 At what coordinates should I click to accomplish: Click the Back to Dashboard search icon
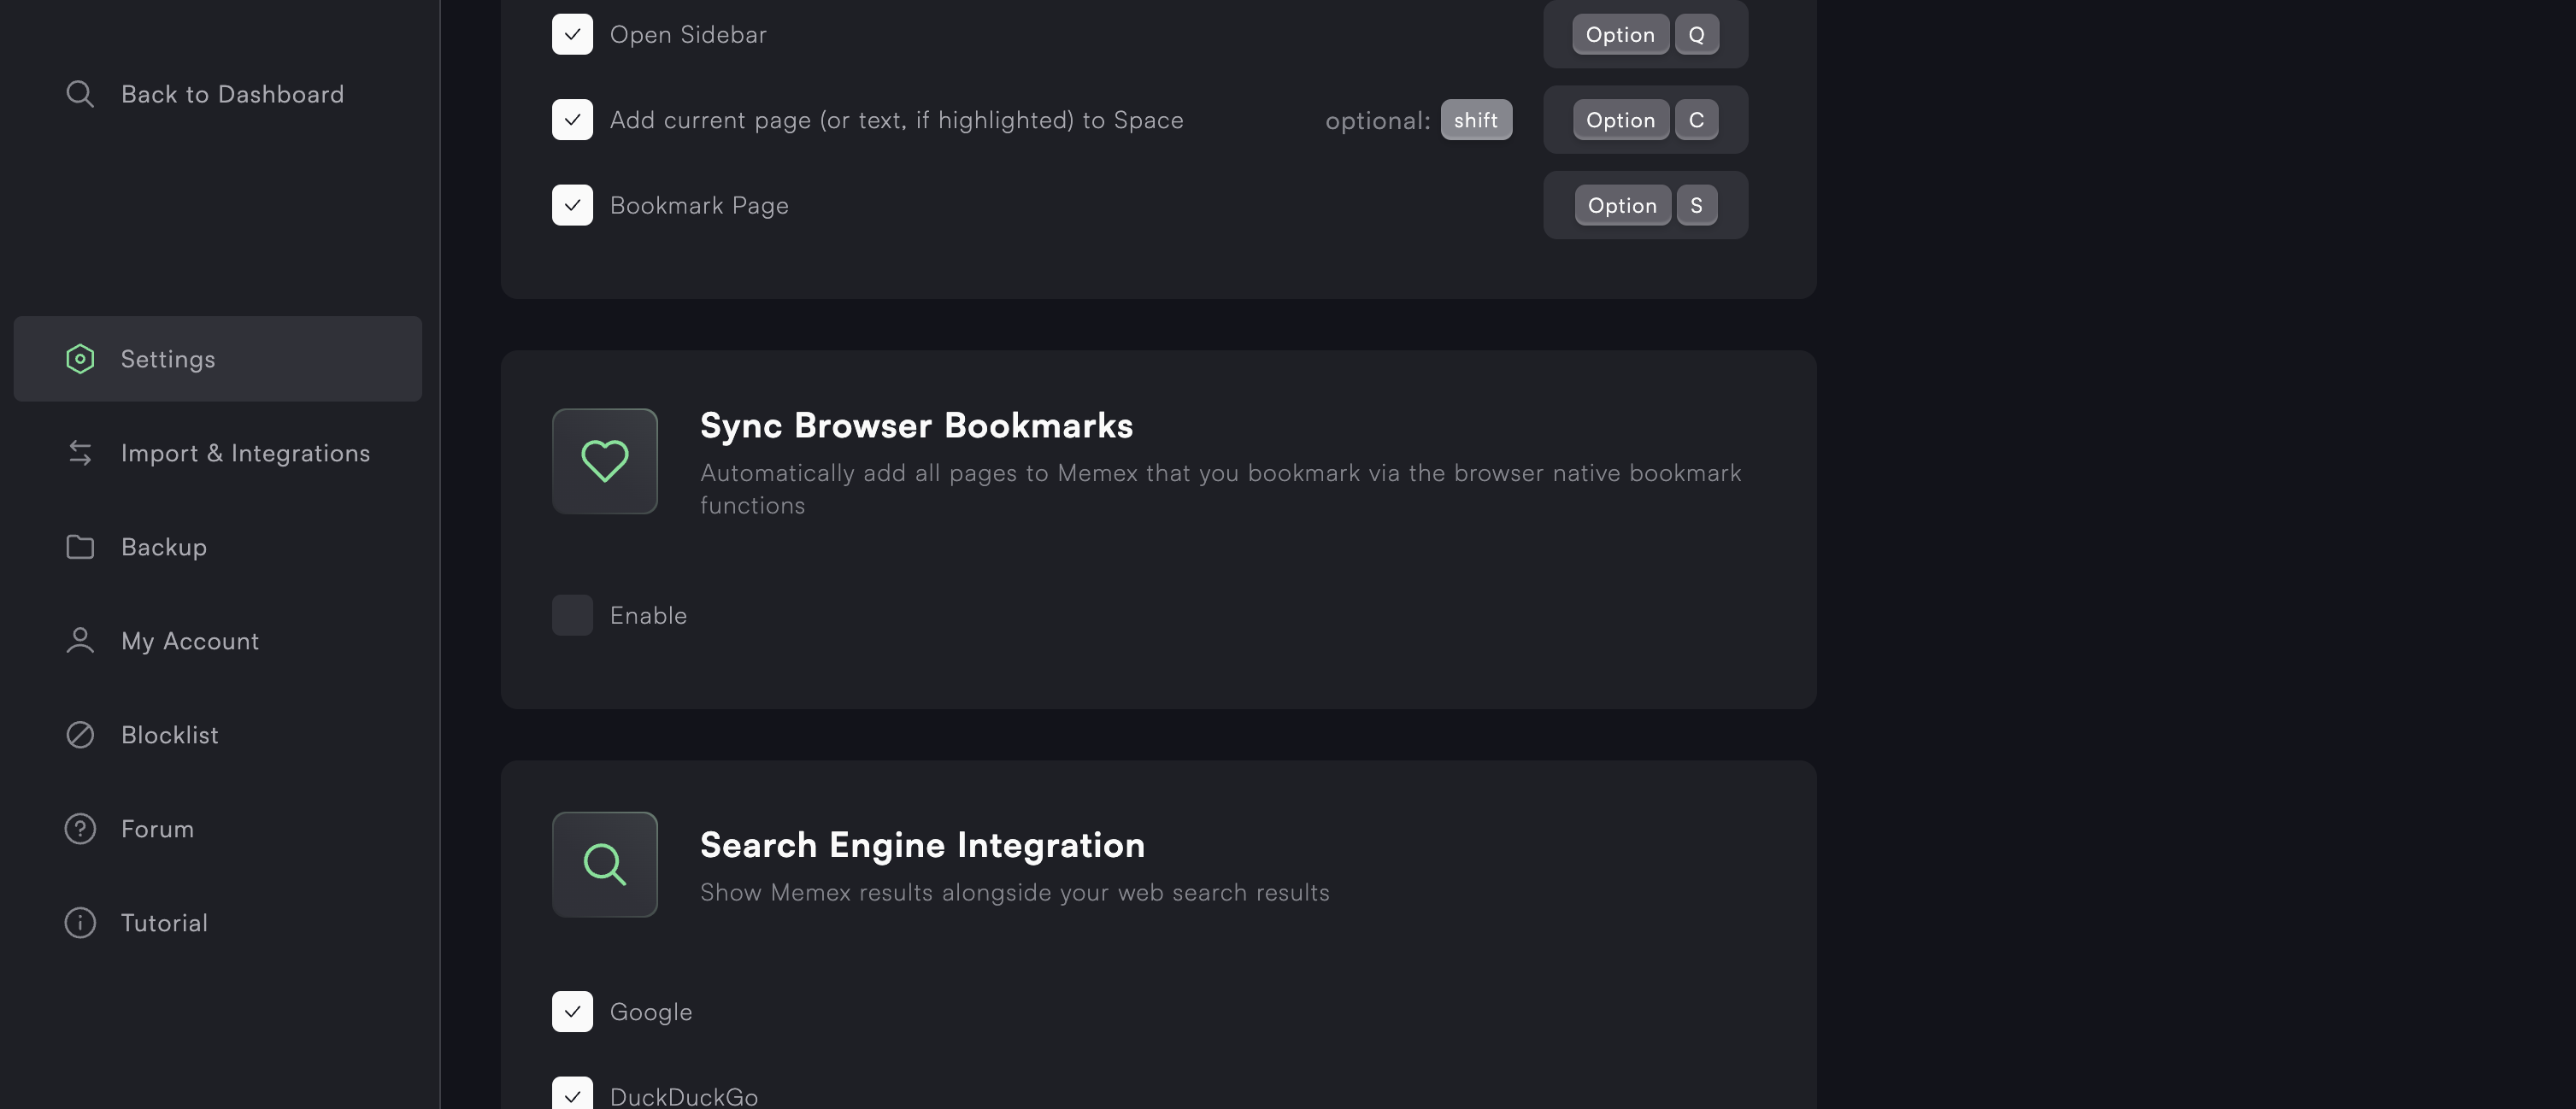(80, 94)
